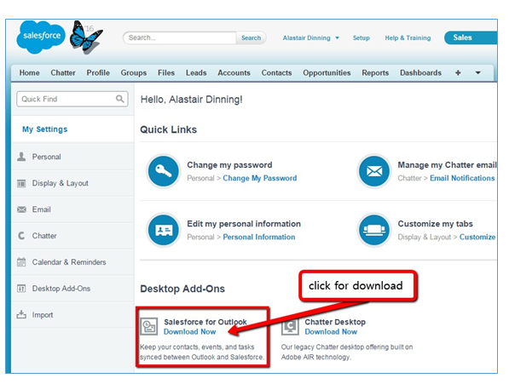
Task: Click the Salesforce for Outlook icon
Action: (x=149, y=326)
